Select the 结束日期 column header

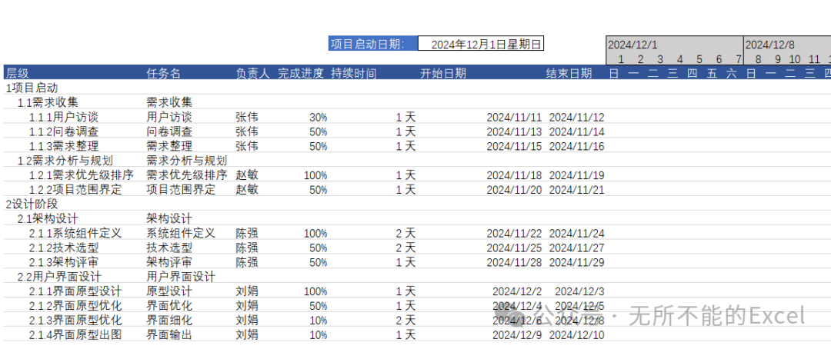[x=569, y=74]
